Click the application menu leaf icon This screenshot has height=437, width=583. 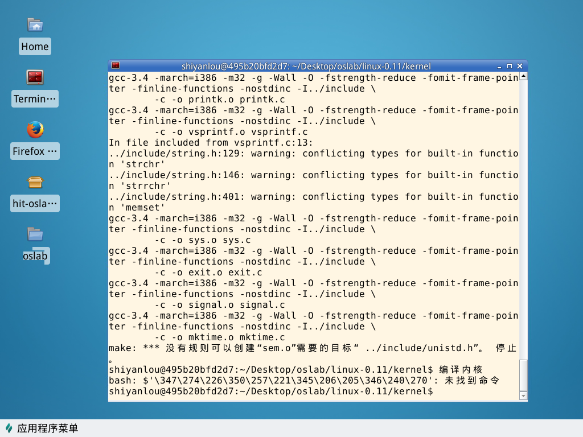pos(9,428)
